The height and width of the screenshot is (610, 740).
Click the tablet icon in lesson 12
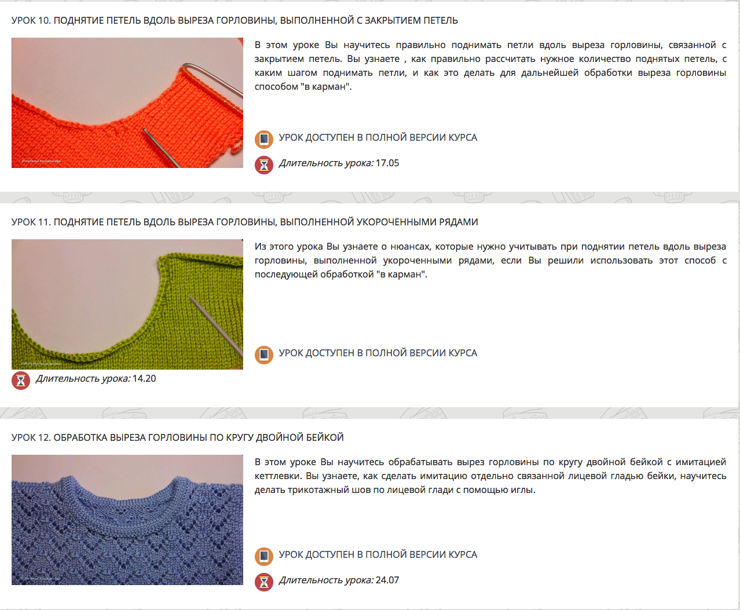pos(264,557)
